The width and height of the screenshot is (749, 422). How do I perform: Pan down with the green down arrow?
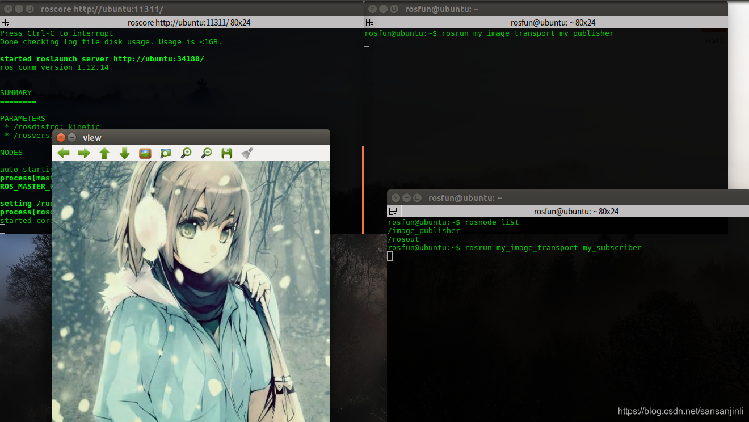click(125, 153)
